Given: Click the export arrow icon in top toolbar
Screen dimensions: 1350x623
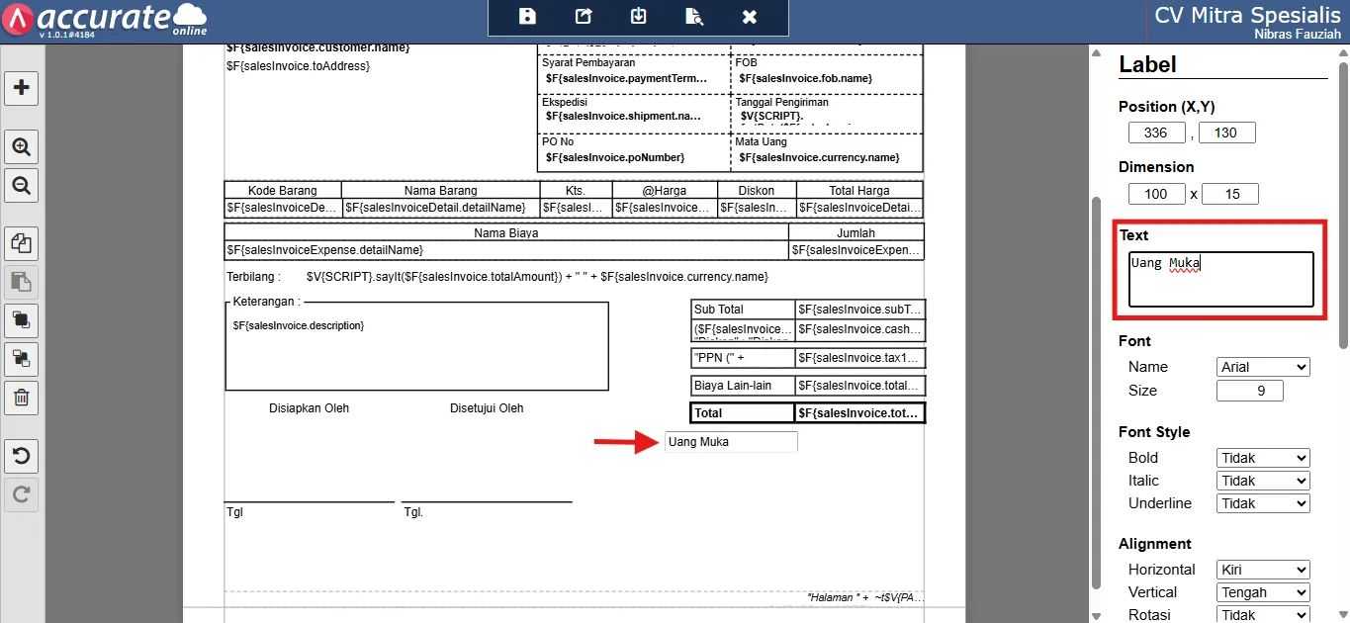Looking at the screenshot, I should [x=583, y=16].
